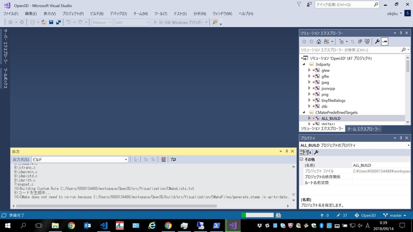Click build progress cancel icon in status bar
This screenshot has width=413, height=232.
pos(278,215)
